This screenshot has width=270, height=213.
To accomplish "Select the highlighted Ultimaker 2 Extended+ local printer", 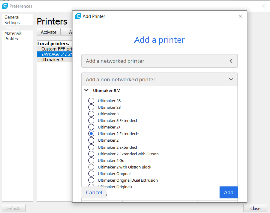I will click(54, 54).
